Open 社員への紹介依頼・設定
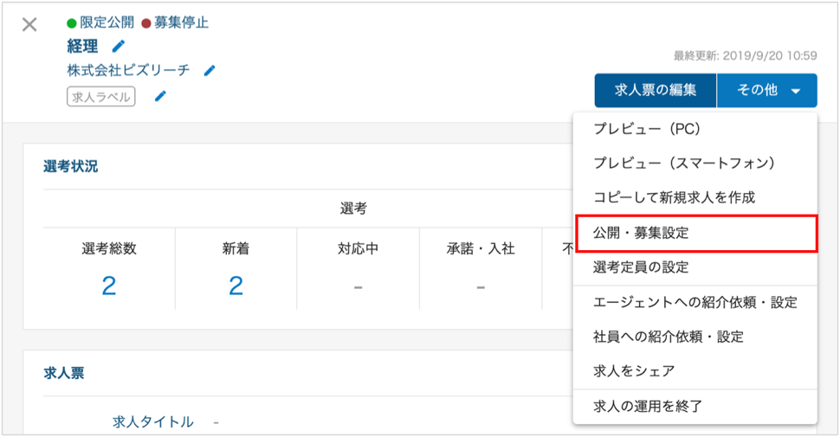Screen dimensions: 840x437 click(695, 337)
